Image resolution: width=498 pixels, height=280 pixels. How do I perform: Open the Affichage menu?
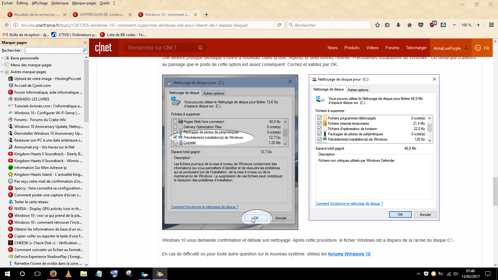click(40, 3)
